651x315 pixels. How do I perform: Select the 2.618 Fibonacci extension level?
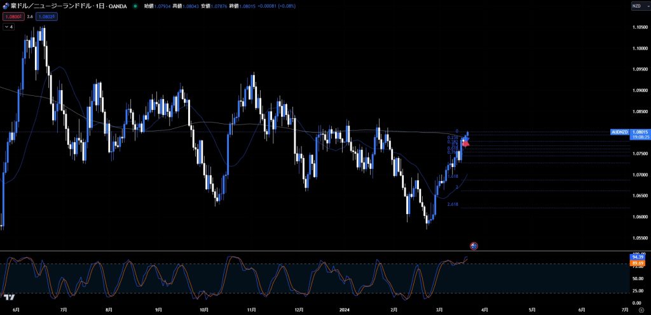(x=453, y=204)
